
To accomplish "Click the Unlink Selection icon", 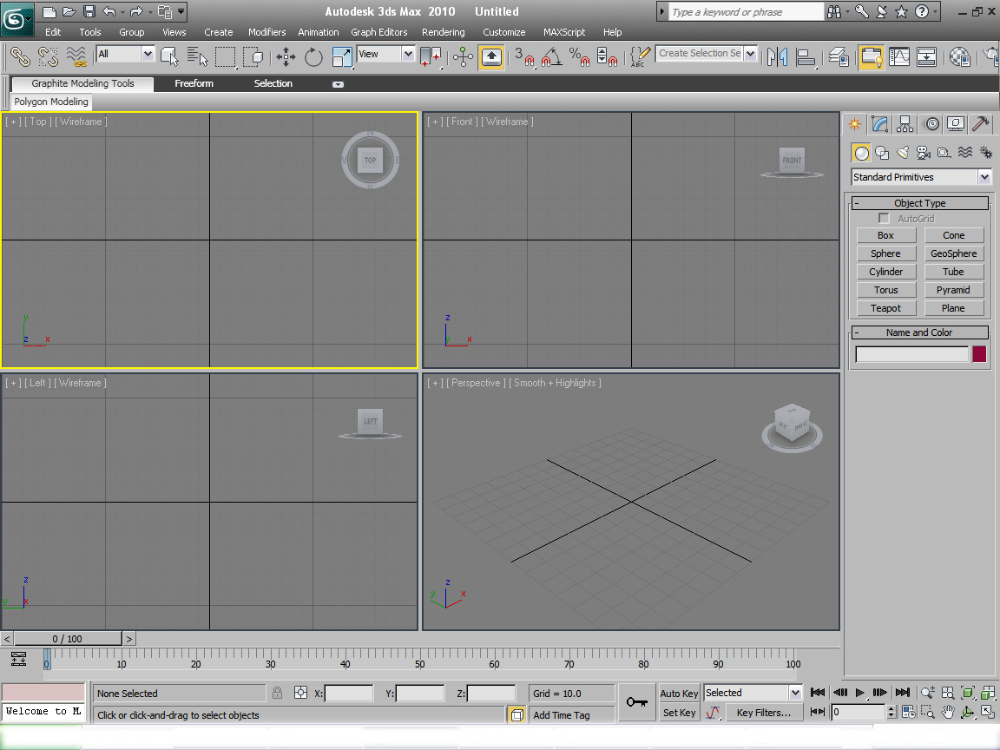I will (49, 56).
